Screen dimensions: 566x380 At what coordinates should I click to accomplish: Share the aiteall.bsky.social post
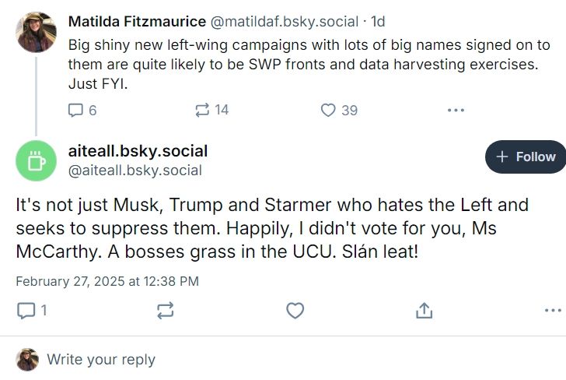(424, 311)
